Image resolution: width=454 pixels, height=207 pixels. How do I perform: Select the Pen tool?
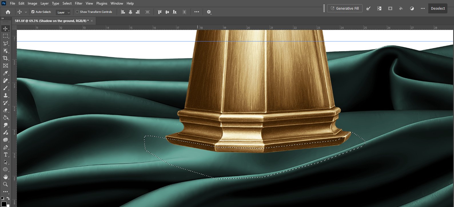pyautogui.click(x=5, y=147)
